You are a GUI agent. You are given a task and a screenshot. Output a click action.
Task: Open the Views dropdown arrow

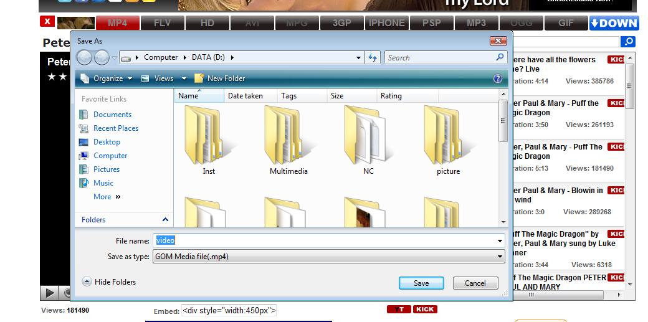pos(184,78)
